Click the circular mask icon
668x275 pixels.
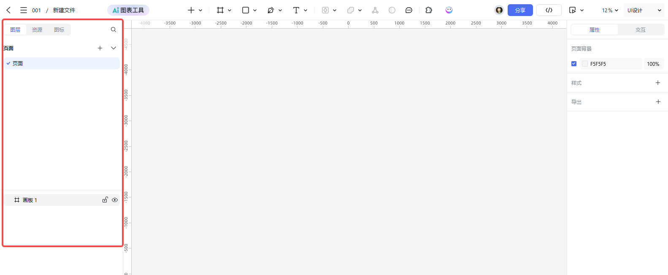pyautogui.click(x=392, y=10)
